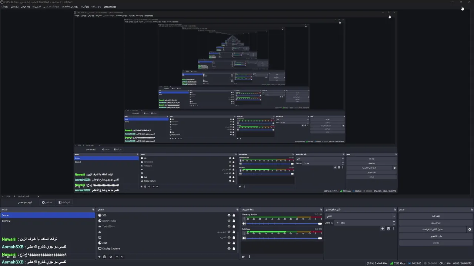Decrease transition duration with the down arrow
This screenshot has width=474, height=266.
tap(394, 224)
